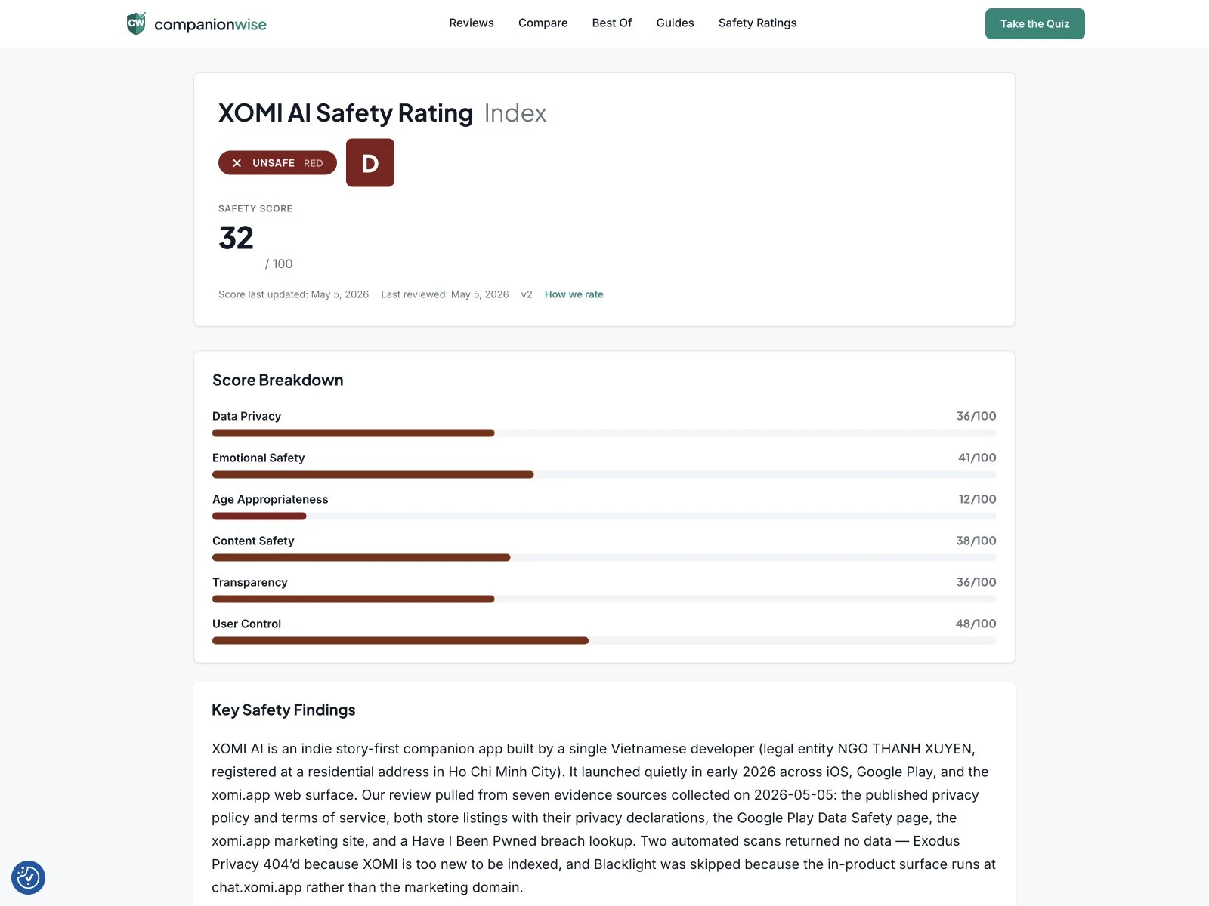
Task: Click the companionwise shield logo icon
Action: coord(136,23)
